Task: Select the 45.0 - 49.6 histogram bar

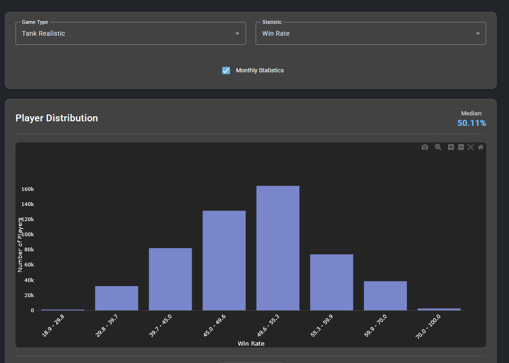Action: (224, 260)
